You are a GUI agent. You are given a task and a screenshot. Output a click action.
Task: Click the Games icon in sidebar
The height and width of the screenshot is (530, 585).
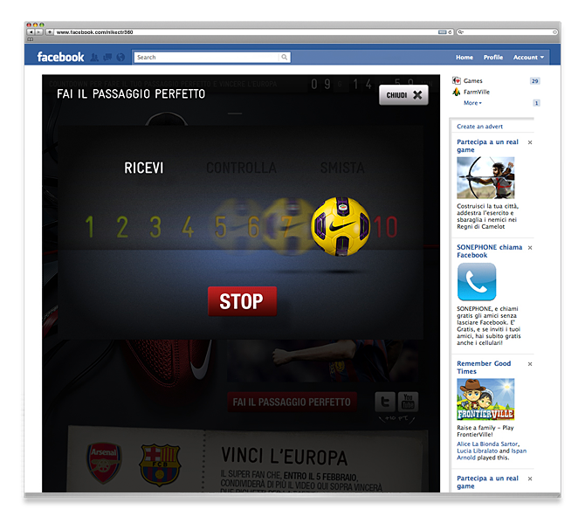[457, 80]
